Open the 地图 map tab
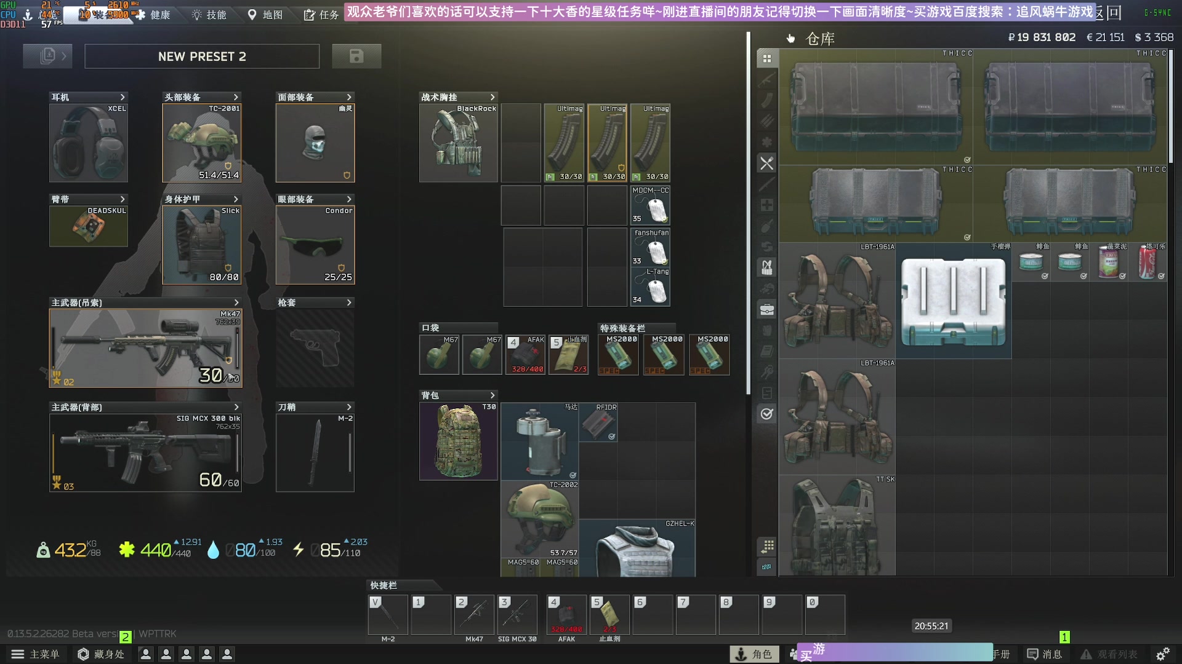The image size is (1182, 664). click(x=265, y=15)
